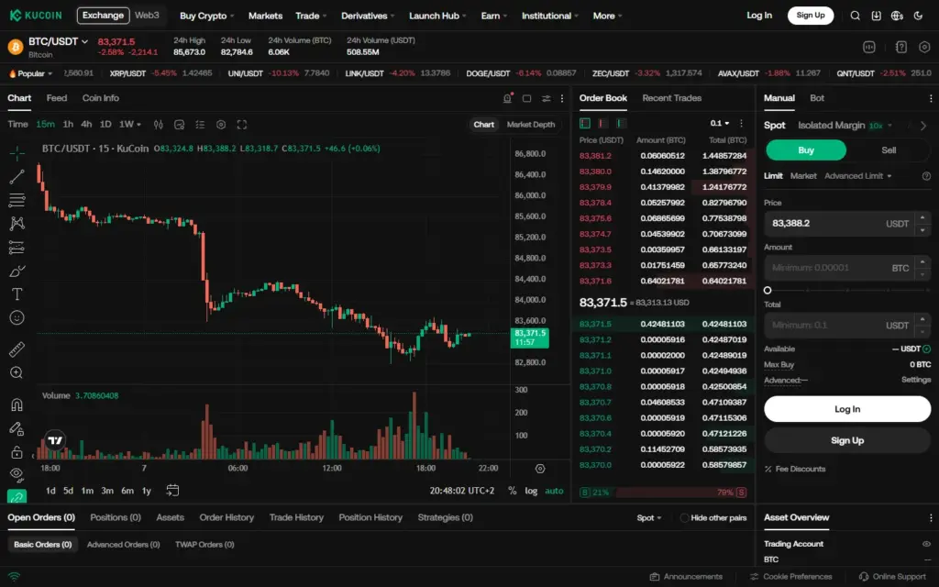
Task: Toggle auto scale on chart
Action: (554, 491)
